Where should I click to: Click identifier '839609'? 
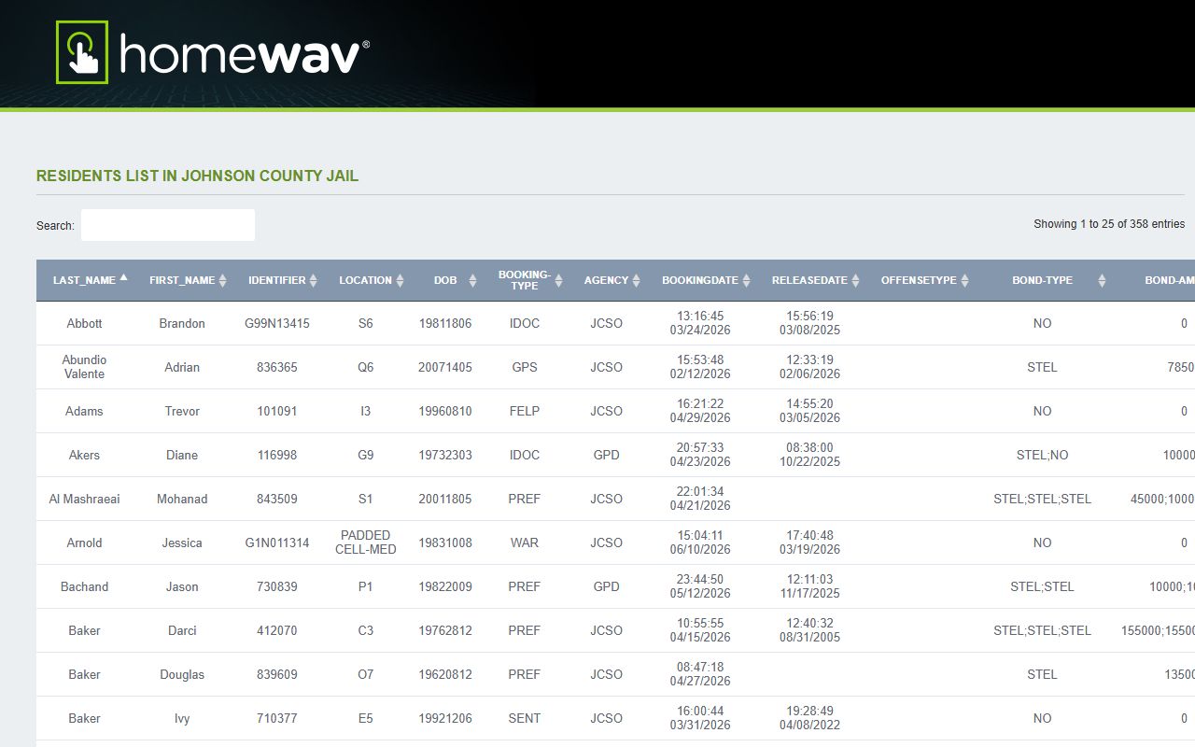click(277, 674)
